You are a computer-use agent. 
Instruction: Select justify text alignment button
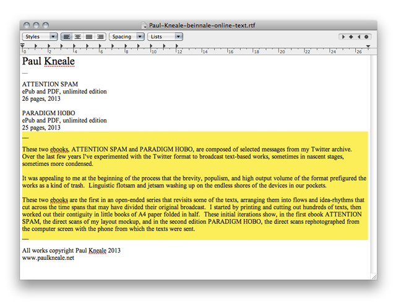pyautogui.click(x=89, y=37)
